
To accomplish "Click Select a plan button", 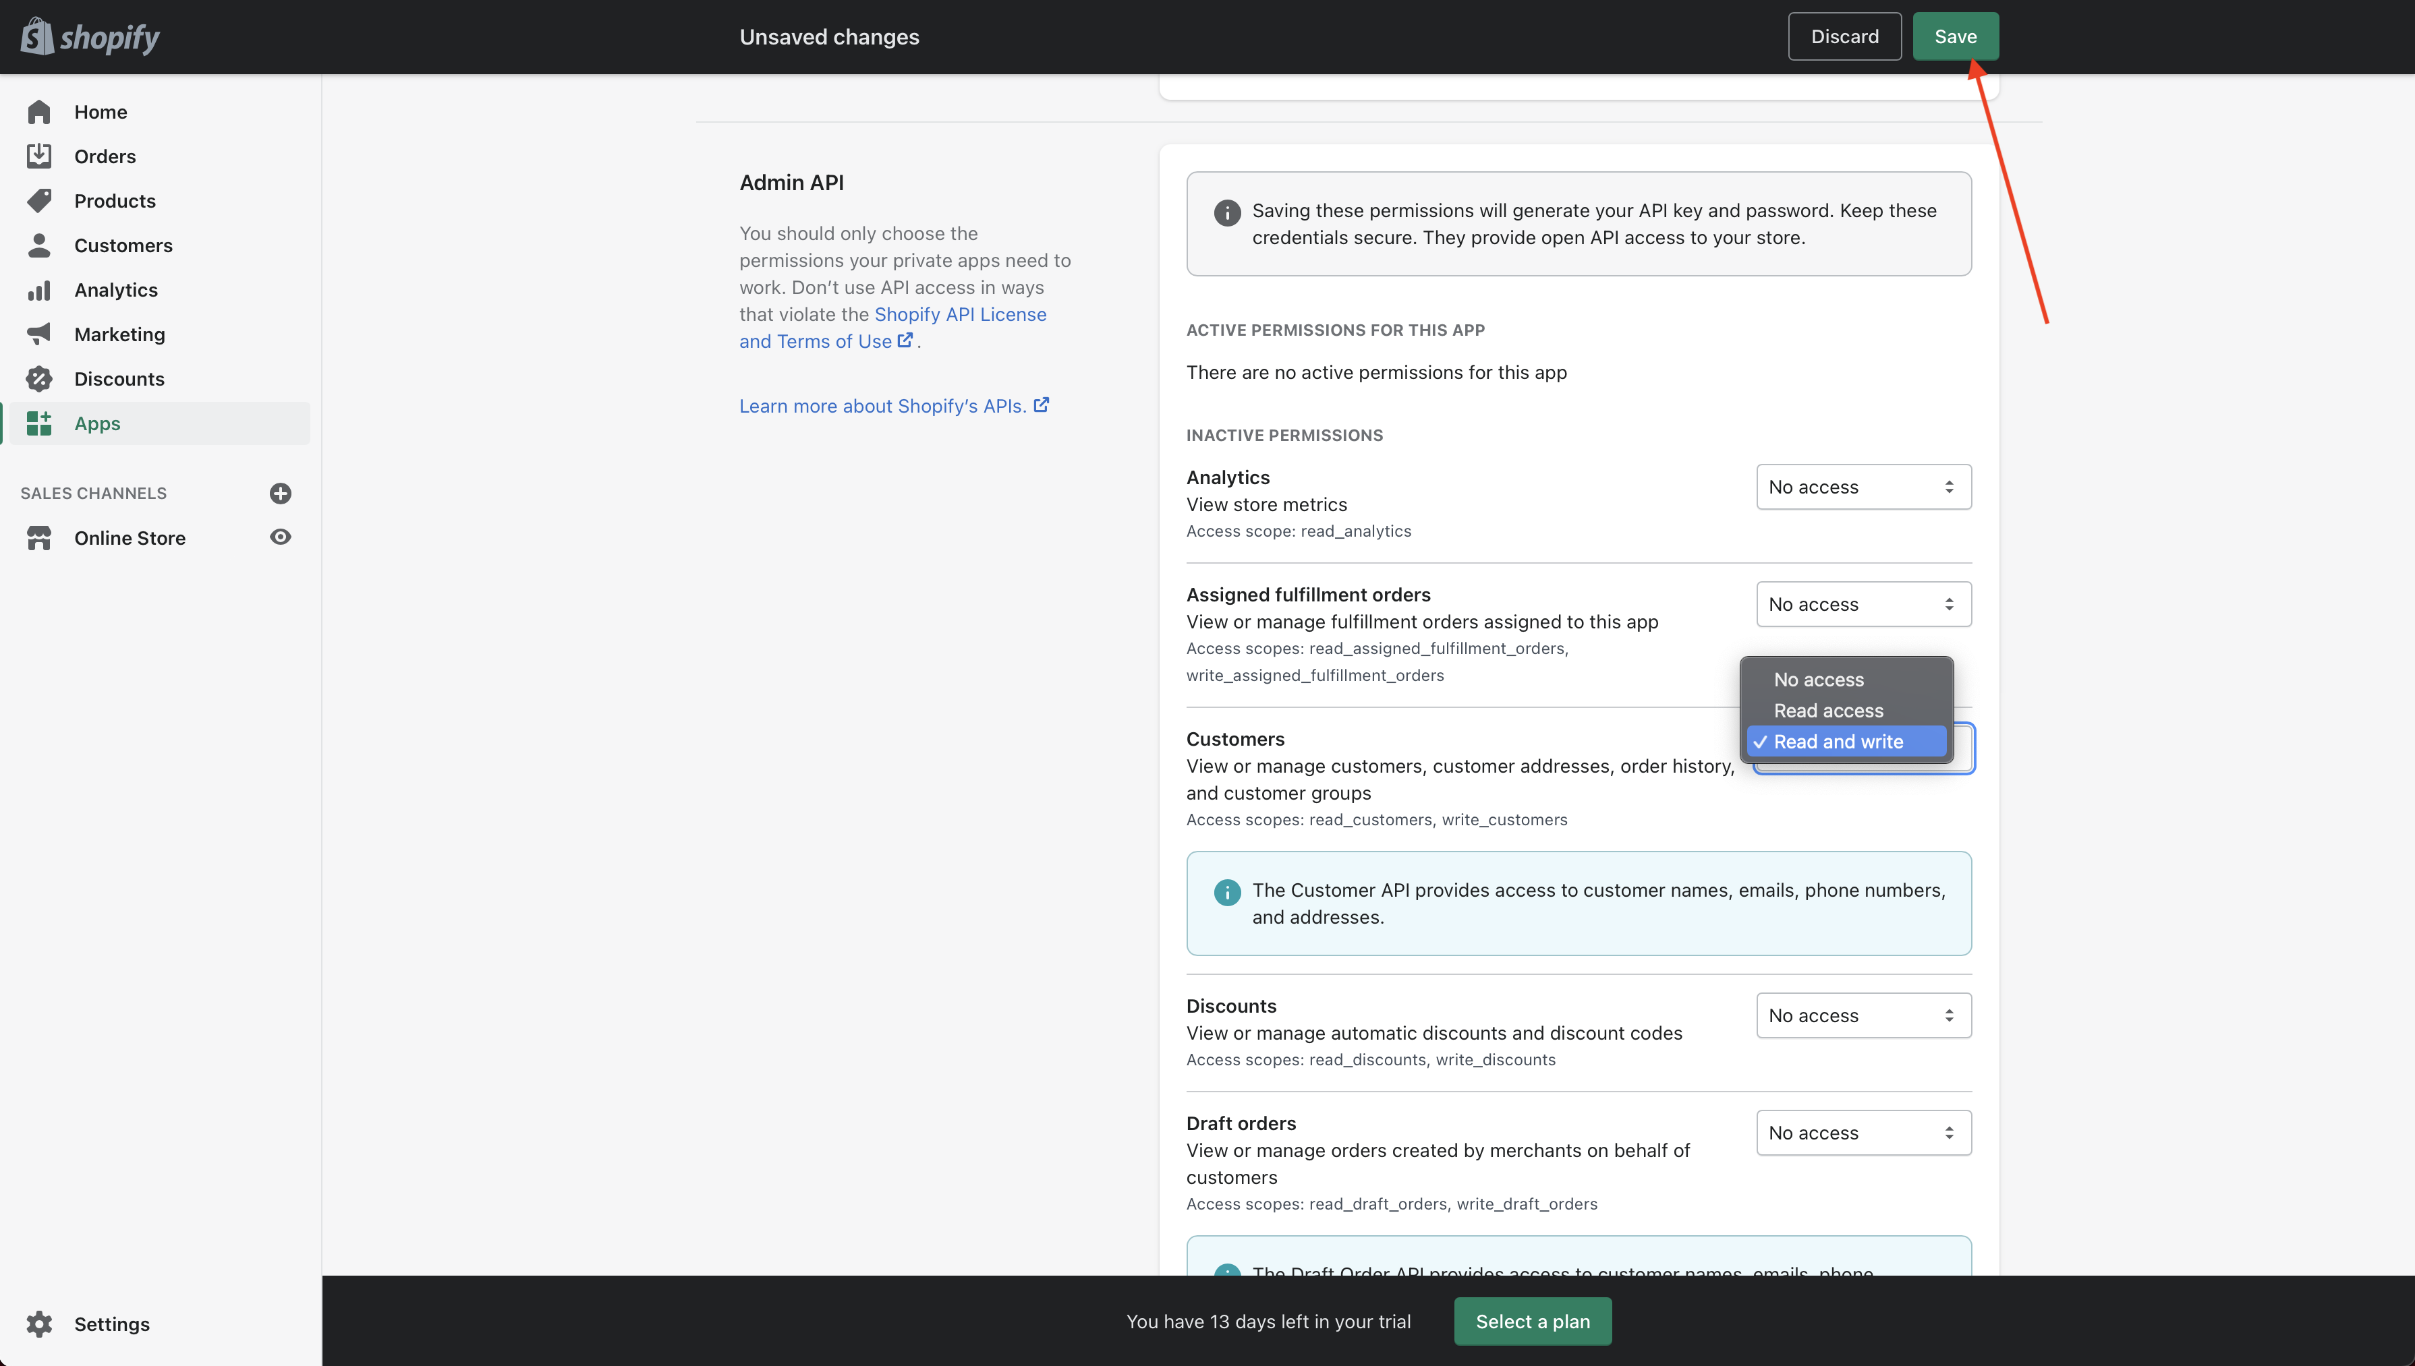I will click(x=1533, y=1321).
